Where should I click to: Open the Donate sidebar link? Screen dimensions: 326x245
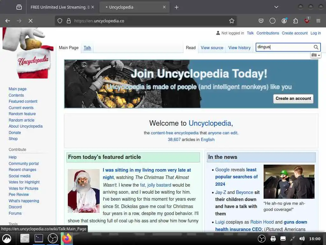pyautogui.click(x=15, y=133)
